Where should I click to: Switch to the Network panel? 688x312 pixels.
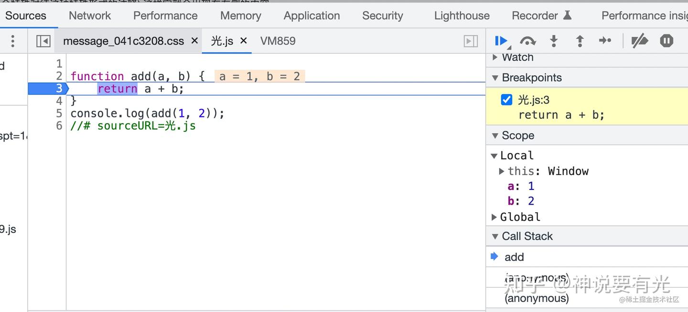pos(89,15)
